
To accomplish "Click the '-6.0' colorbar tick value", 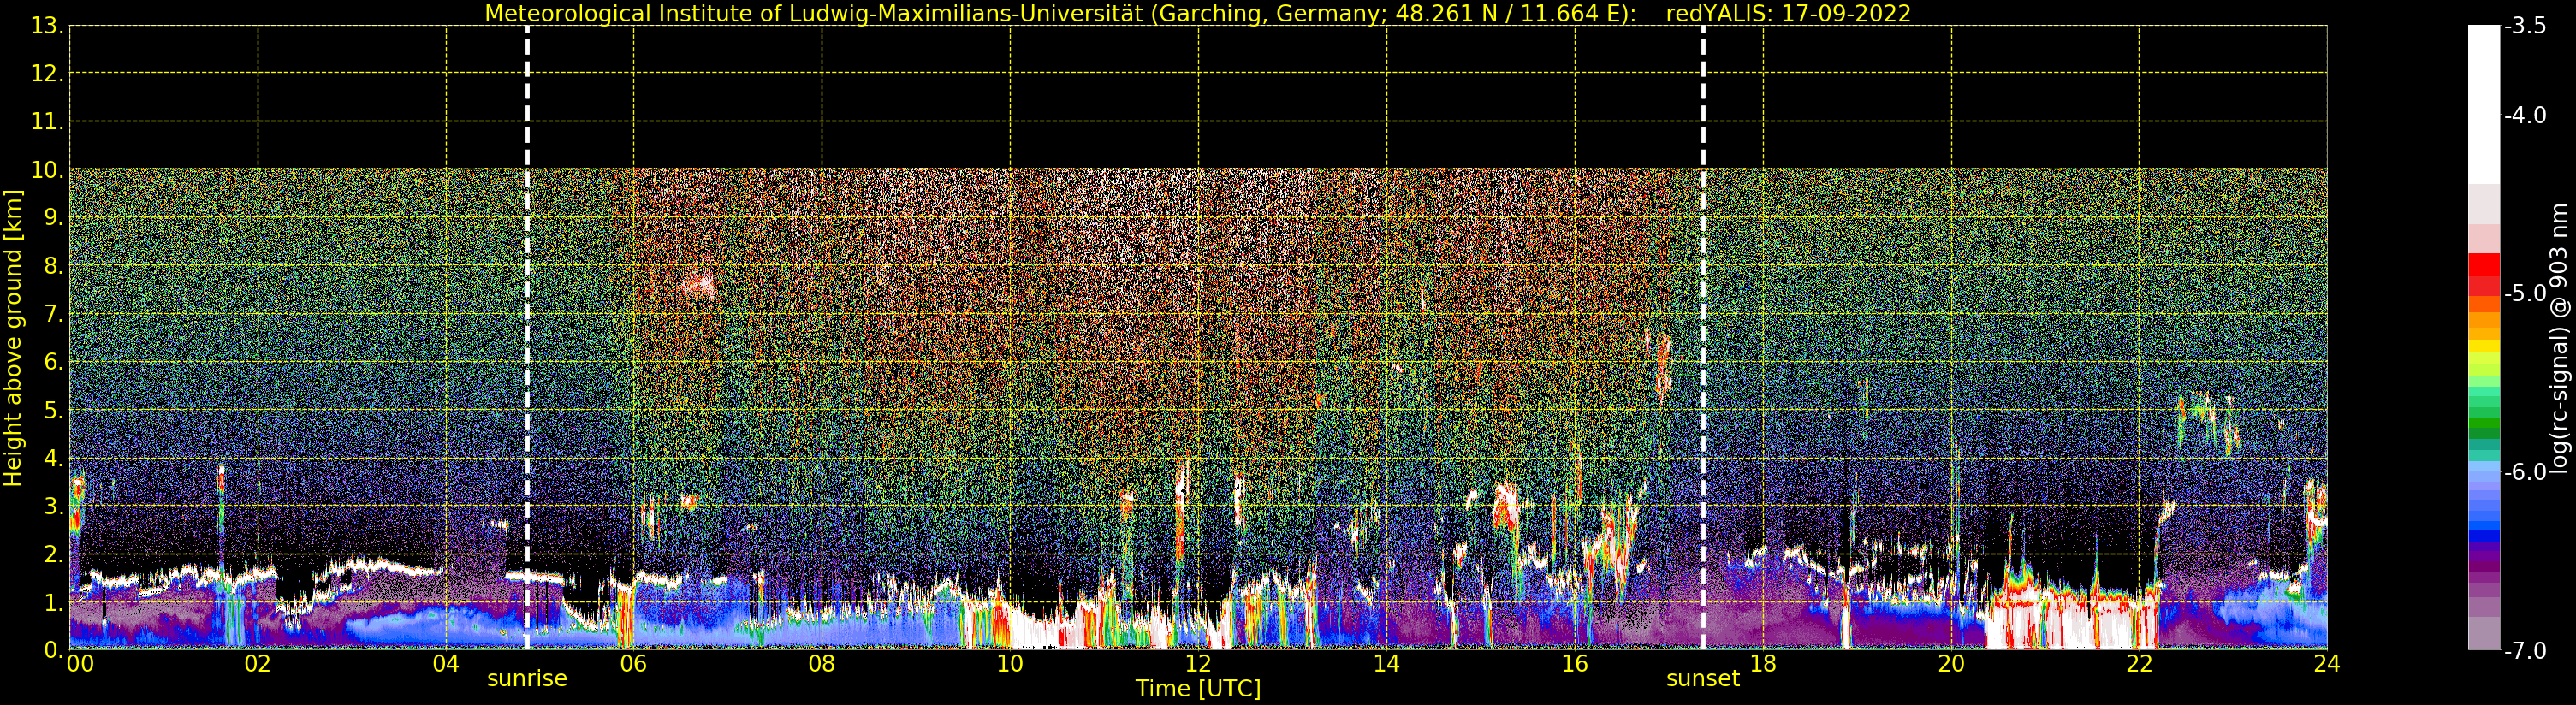I will [x=2525, y=472].
